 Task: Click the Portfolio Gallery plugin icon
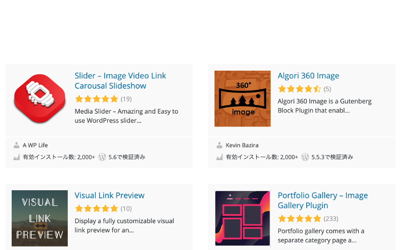click(x=242, y=218)
